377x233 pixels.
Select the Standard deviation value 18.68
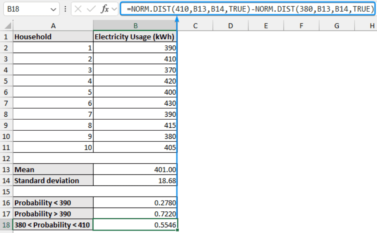135,180
